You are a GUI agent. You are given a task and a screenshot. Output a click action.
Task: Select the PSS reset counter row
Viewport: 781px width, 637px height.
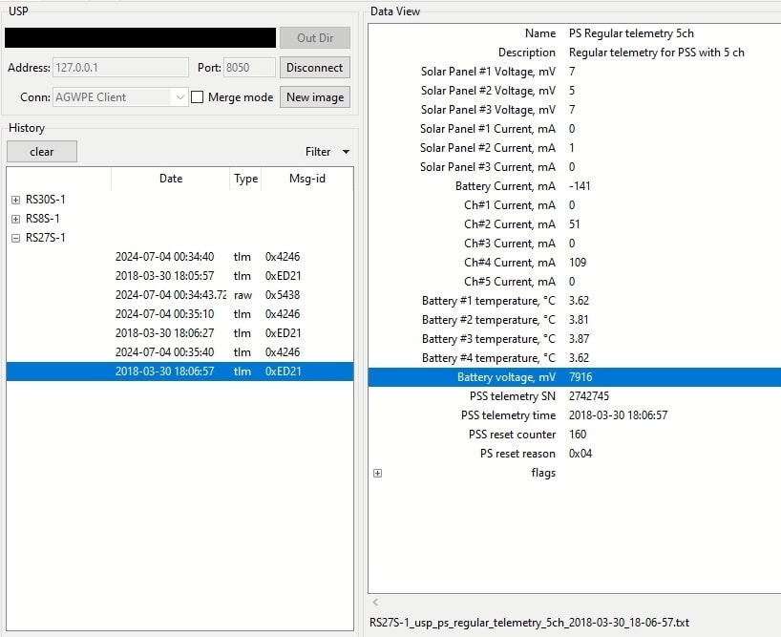coord(575,435)
